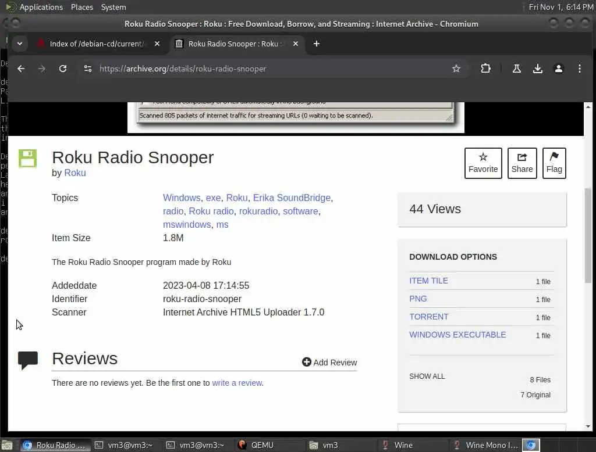This screenshot has width=596, height=452.
Task: Open the System menu
Action: pos(113,7)
